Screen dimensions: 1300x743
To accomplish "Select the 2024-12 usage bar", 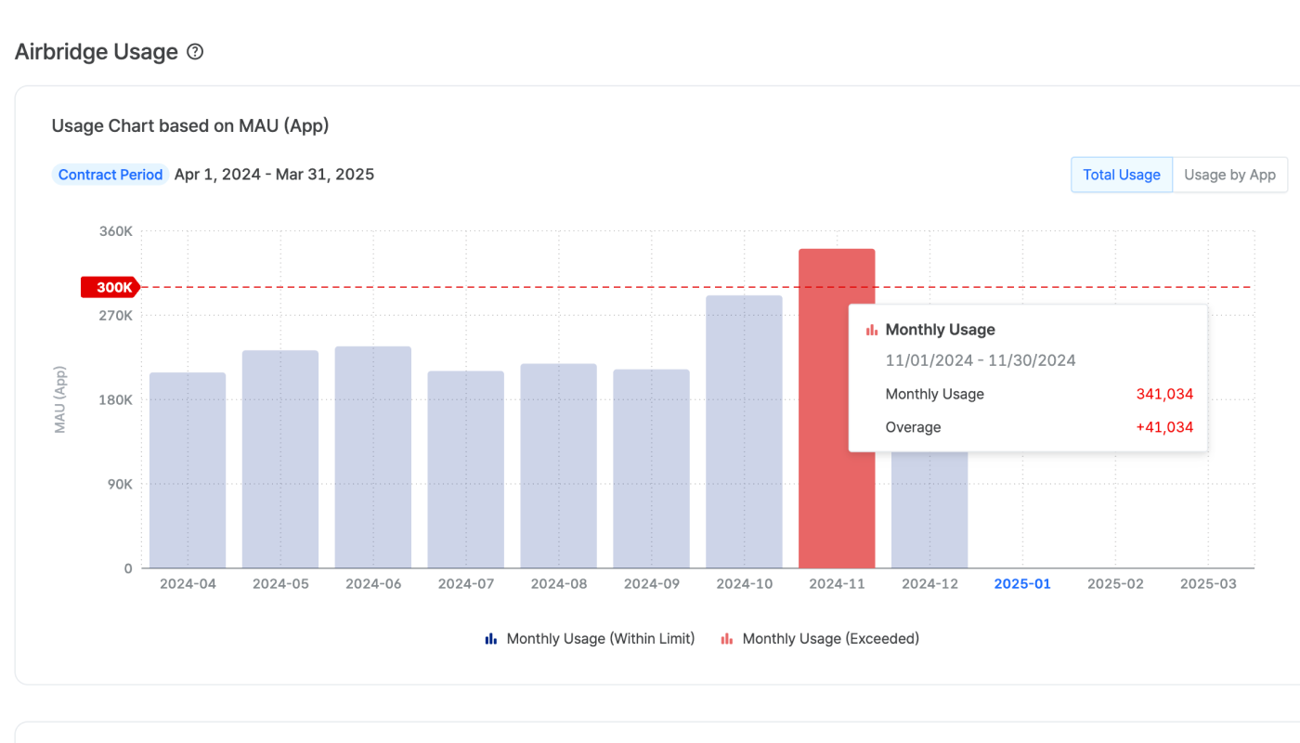I will tap(929, 510).
